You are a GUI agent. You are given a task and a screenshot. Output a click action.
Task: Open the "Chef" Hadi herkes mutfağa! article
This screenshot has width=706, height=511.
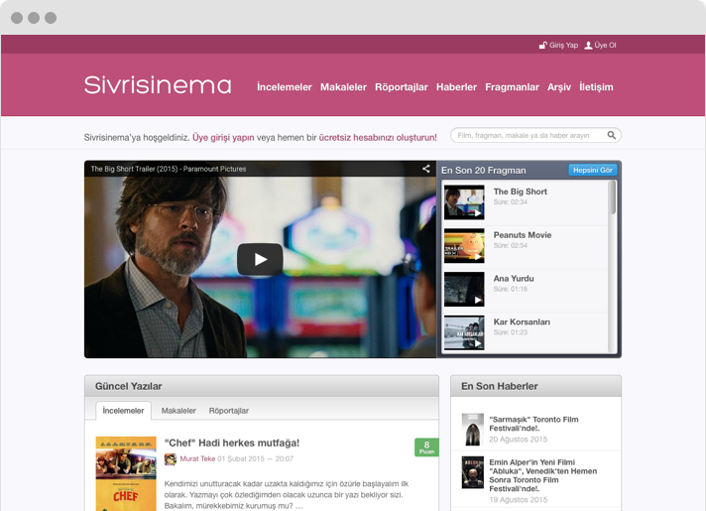click(232, 443)
